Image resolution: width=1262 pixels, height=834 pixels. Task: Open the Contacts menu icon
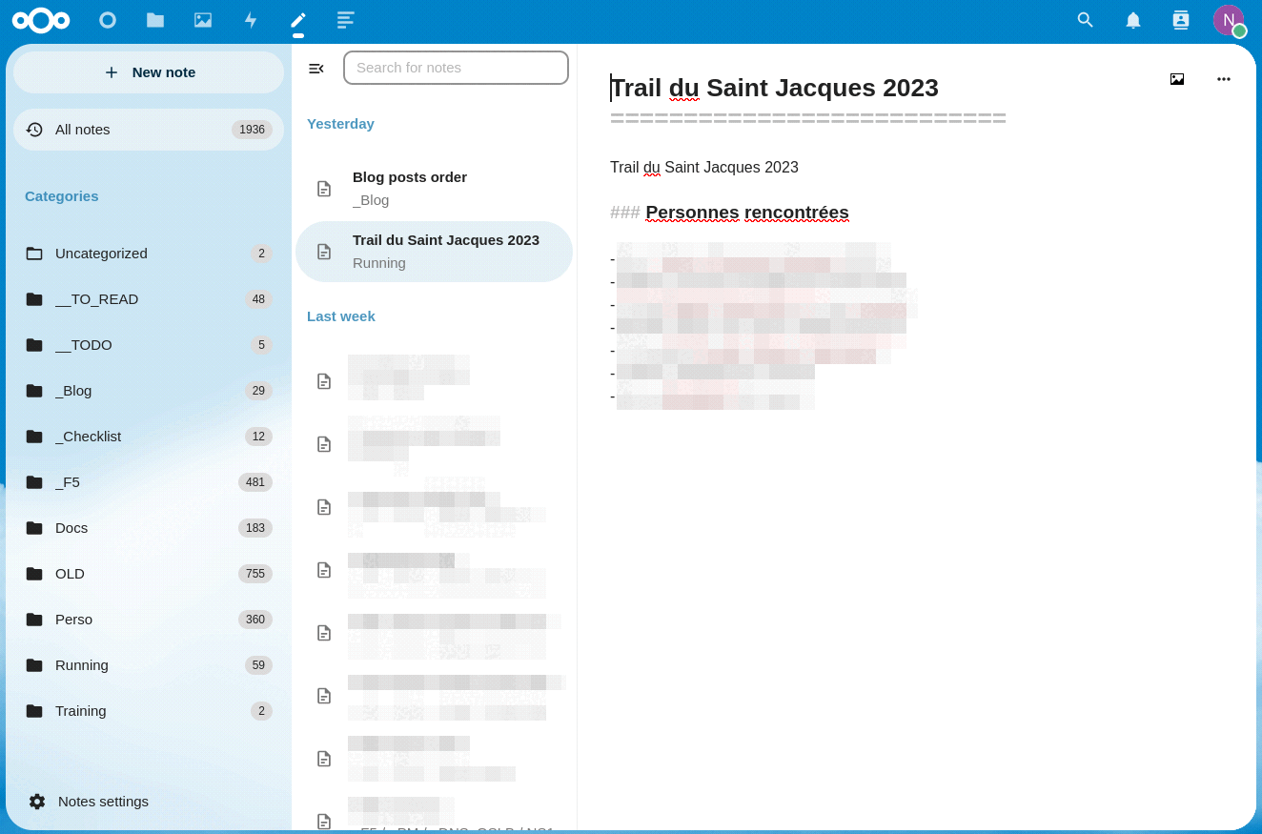point(1181,20)
